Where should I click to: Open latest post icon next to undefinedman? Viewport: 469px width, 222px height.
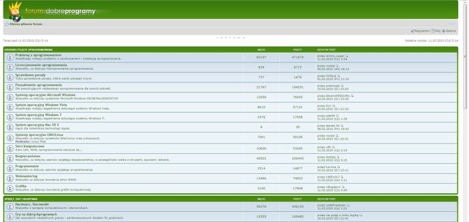tap(348, 205)
